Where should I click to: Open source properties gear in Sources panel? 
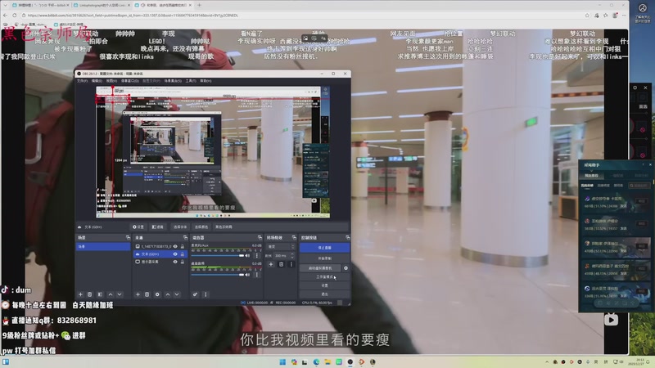(157, 294)
